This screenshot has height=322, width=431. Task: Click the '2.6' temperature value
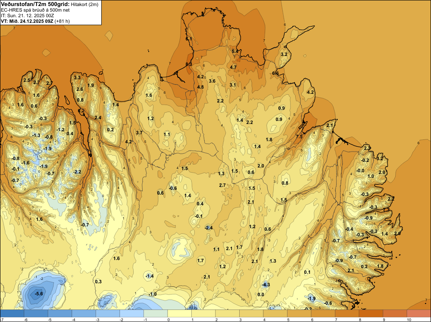[80, 89]
